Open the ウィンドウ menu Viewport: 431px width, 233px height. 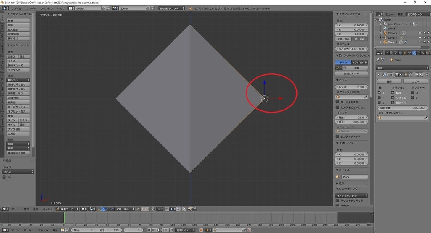pyautogui.click(x=46, y=8)
